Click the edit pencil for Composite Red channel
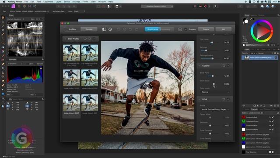 pos(273,117)
